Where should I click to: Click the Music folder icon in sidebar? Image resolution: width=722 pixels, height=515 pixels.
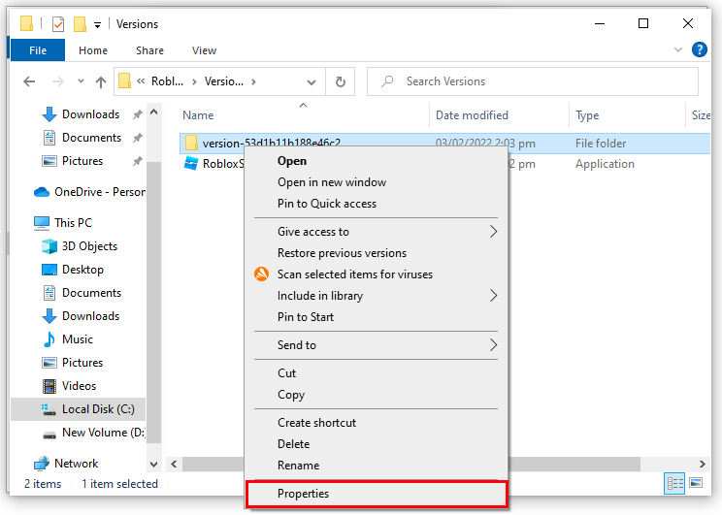point(49,339)
